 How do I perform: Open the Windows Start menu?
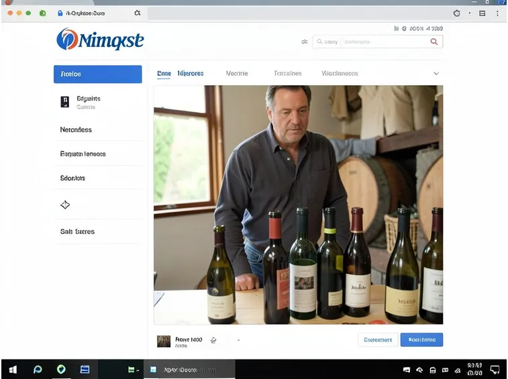(x=13, y=370)
